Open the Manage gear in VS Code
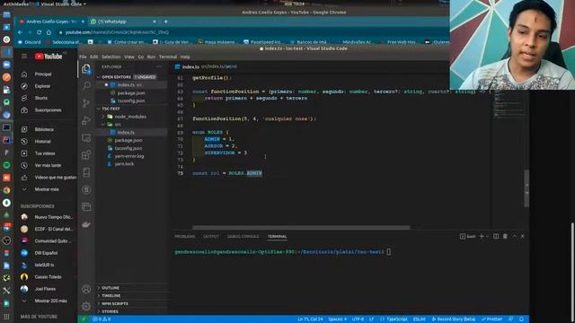Screen dimensions: 575x323 click(x=86, y=306)
